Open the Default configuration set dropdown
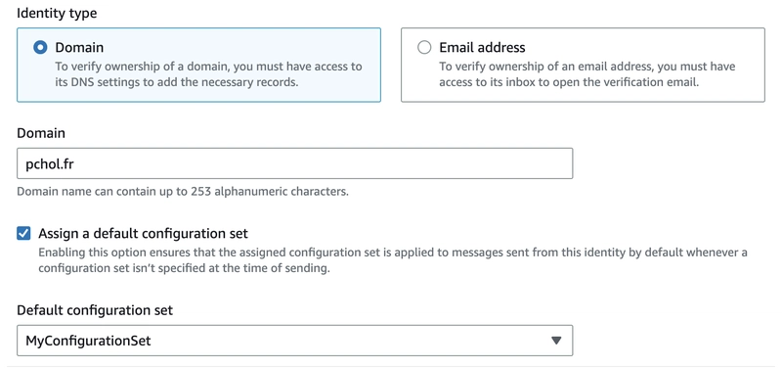782x368 pixels. (295, 341)
